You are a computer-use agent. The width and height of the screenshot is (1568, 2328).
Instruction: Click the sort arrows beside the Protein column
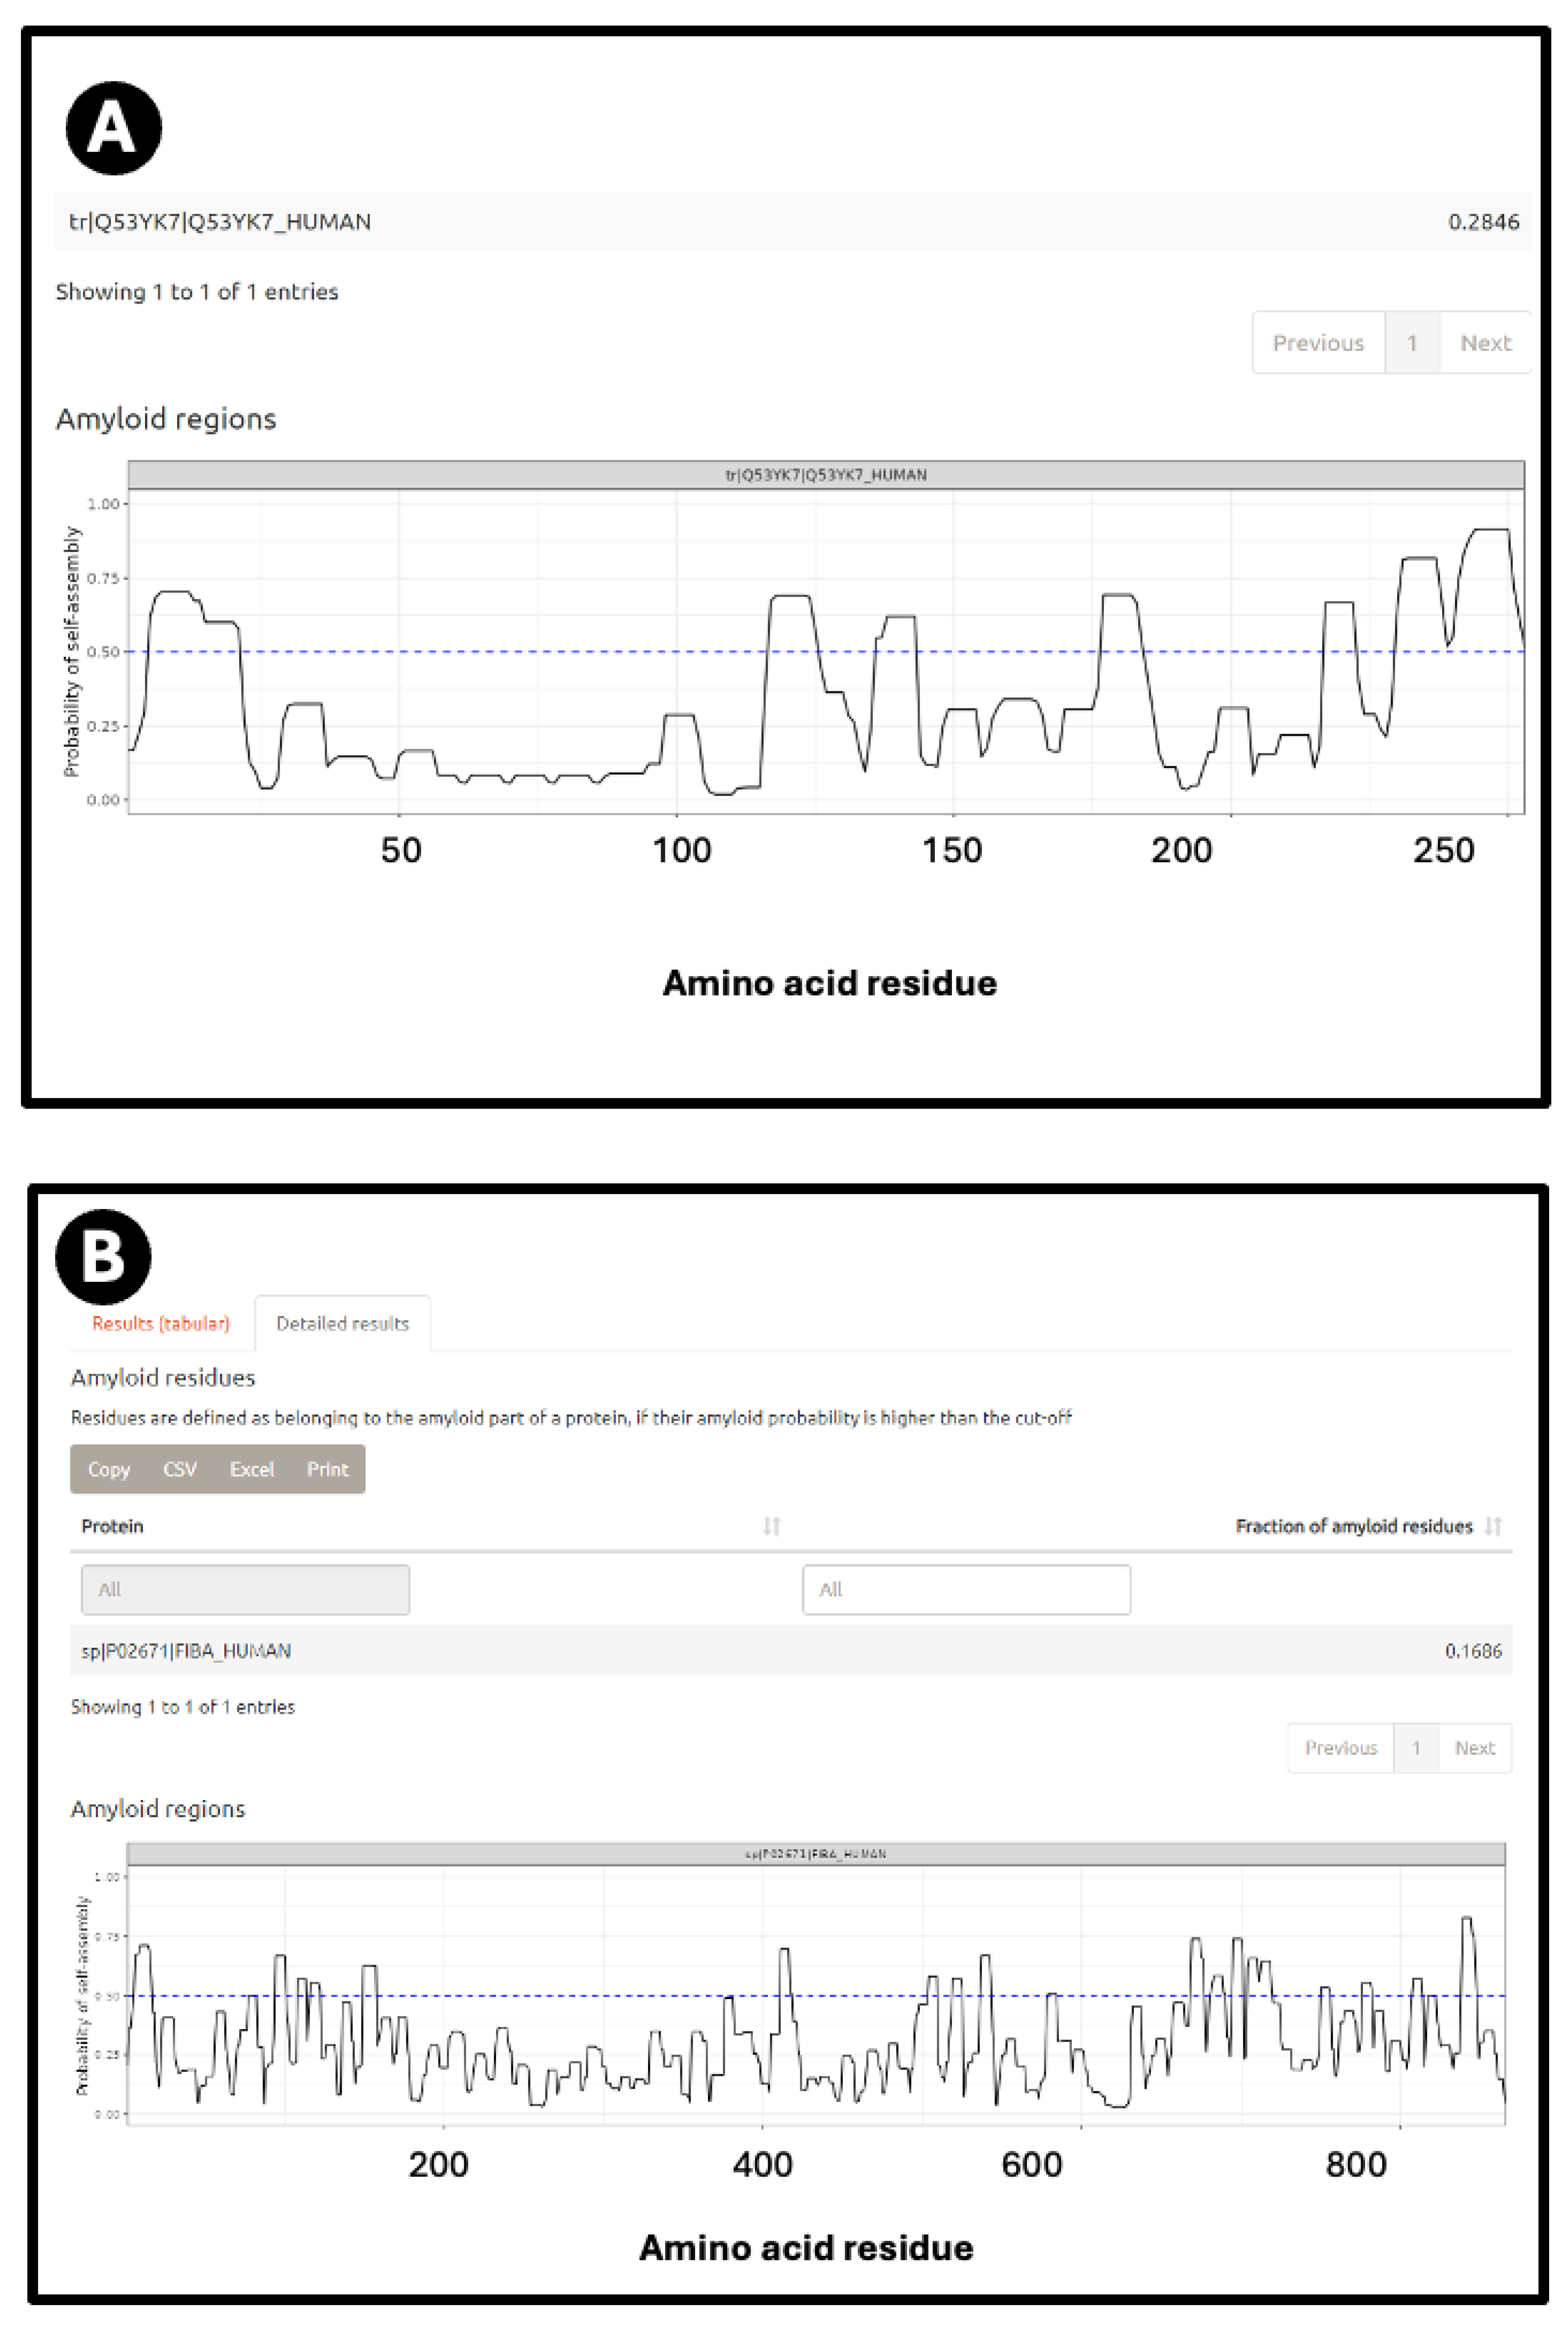point(771,1526)
